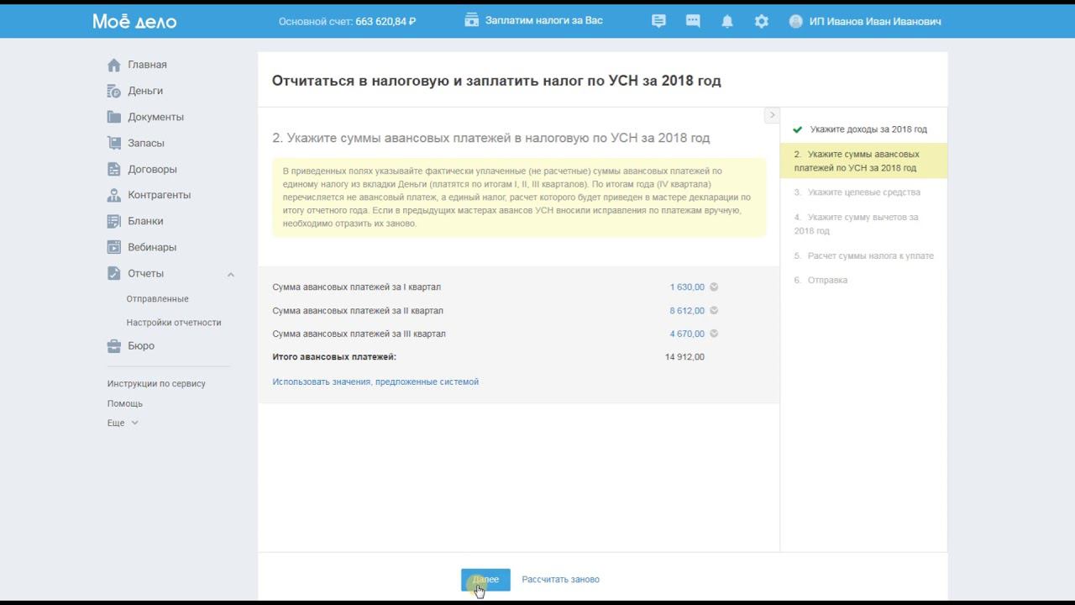Expand the II квартал amount dropdown arrow
This screenshot has width=1075, height=605.
pos(714,311)
